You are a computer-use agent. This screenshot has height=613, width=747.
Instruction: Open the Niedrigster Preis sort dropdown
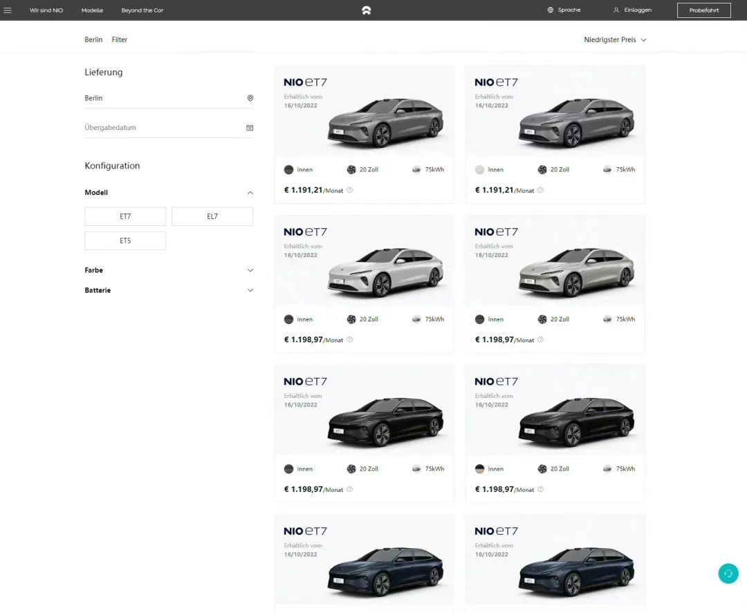(615, 39)
